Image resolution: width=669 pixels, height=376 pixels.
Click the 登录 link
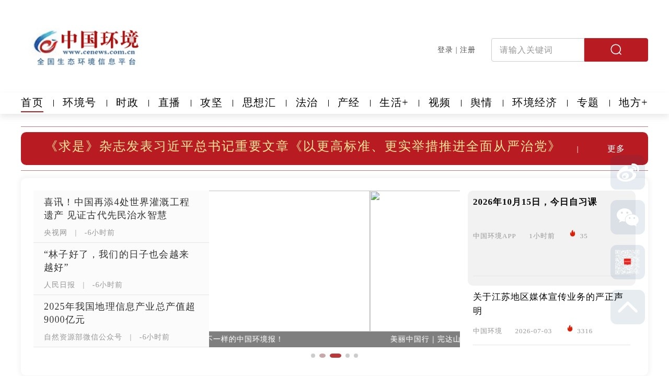[445, 50]
